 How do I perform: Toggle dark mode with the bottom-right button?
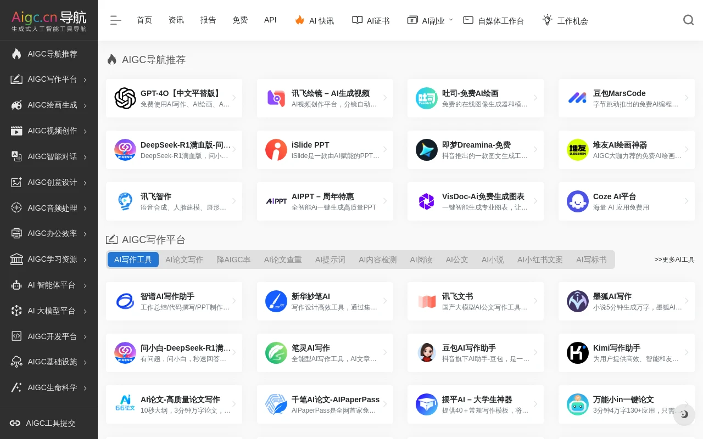click(684, 414)
